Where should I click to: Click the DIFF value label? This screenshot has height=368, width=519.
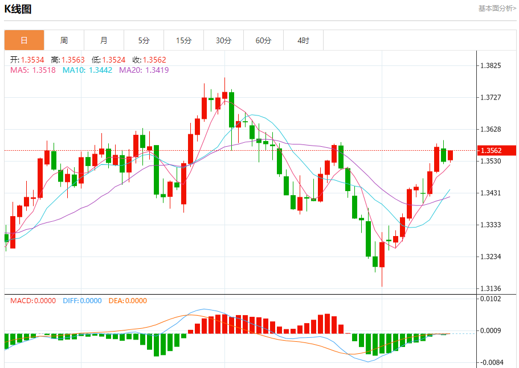coord(82,301)
